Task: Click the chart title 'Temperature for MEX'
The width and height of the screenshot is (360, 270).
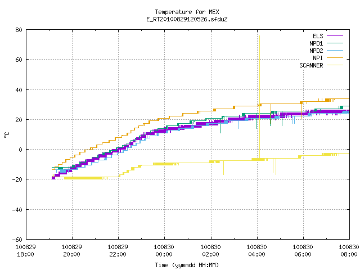Action: point(187,12)
